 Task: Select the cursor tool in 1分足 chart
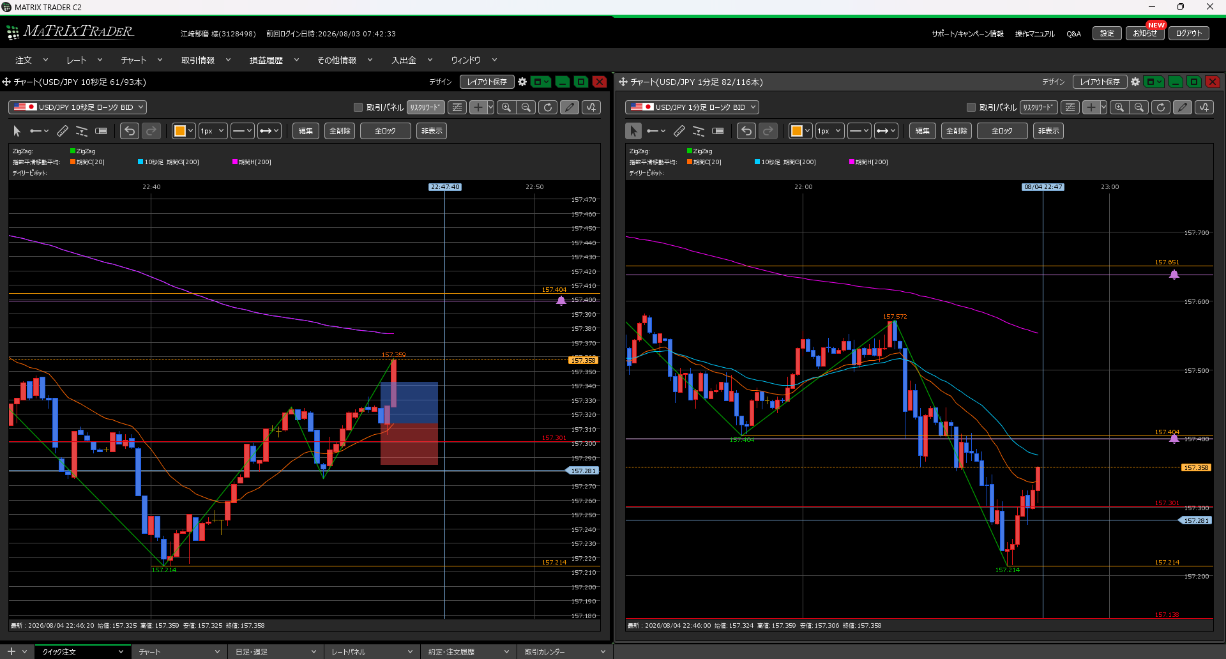633,131
